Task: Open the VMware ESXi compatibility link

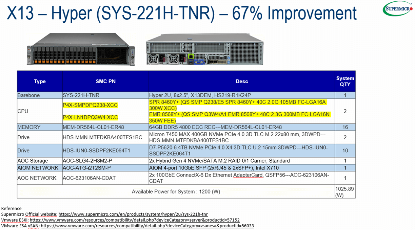Action: tap(135, 220)
